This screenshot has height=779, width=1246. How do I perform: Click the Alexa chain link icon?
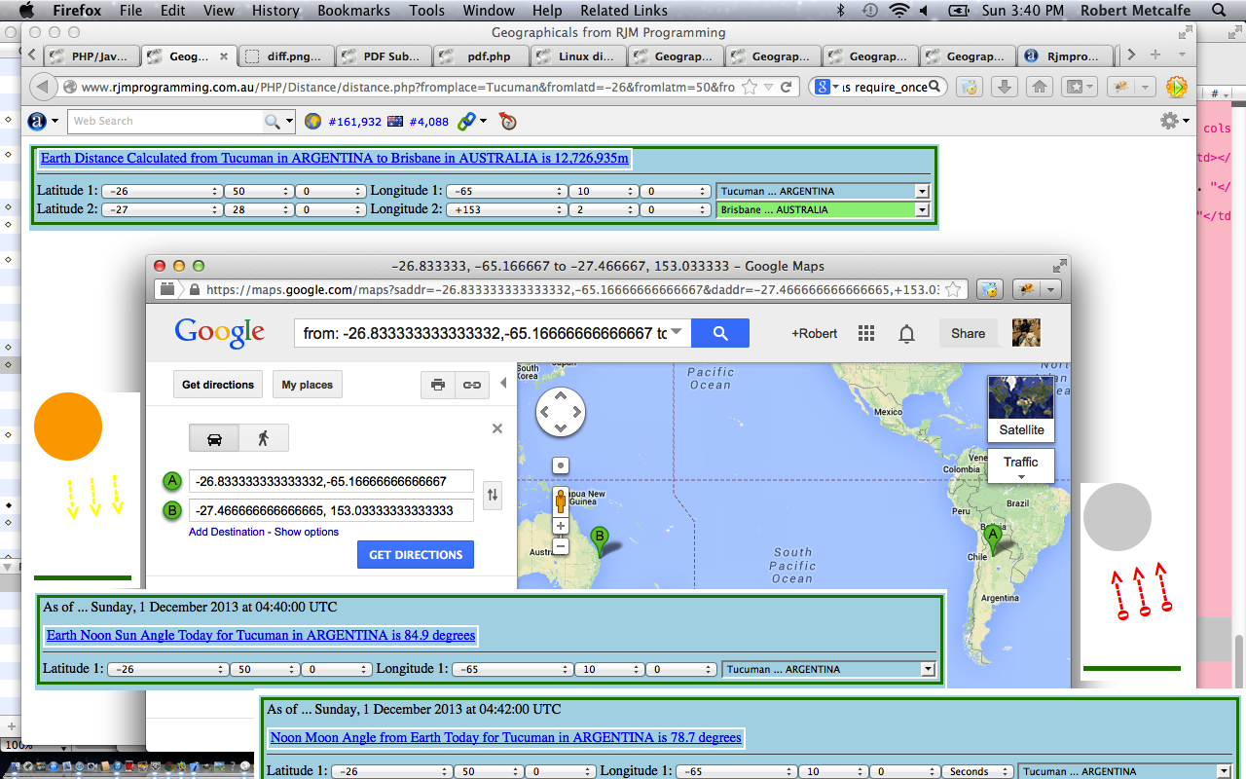[x=466, y=122]
